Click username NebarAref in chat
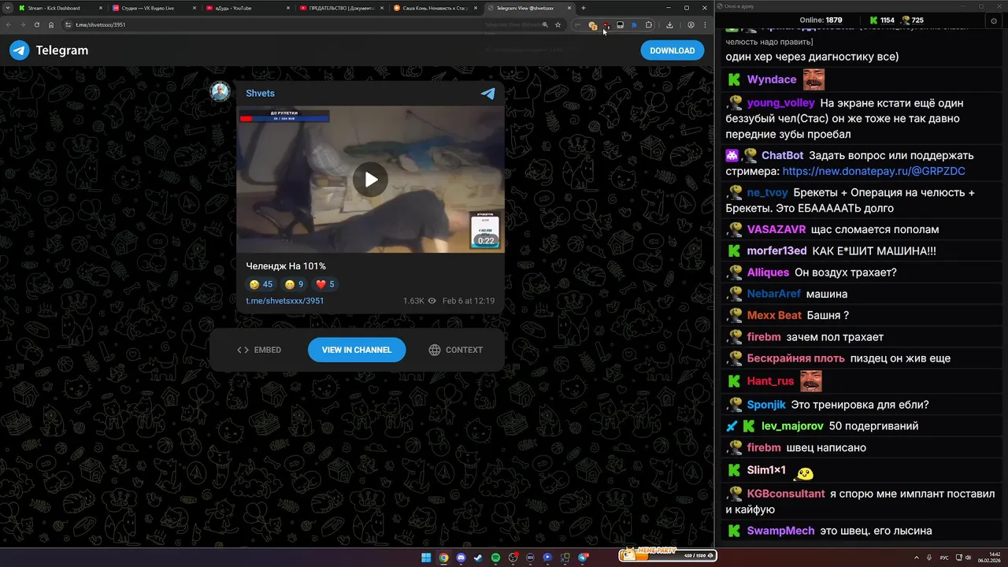Screen dimensions: 1008x567 click(x=774, y=294)
